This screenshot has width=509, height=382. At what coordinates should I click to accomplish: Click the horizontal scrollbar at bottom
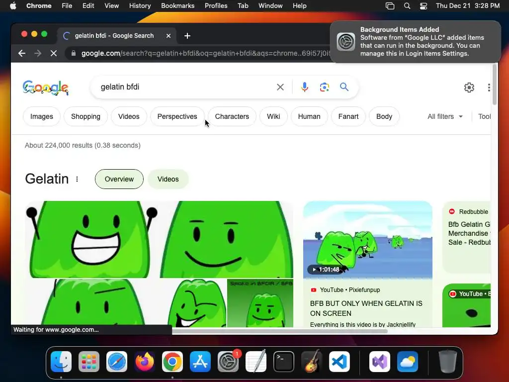(x=280, y=331)
